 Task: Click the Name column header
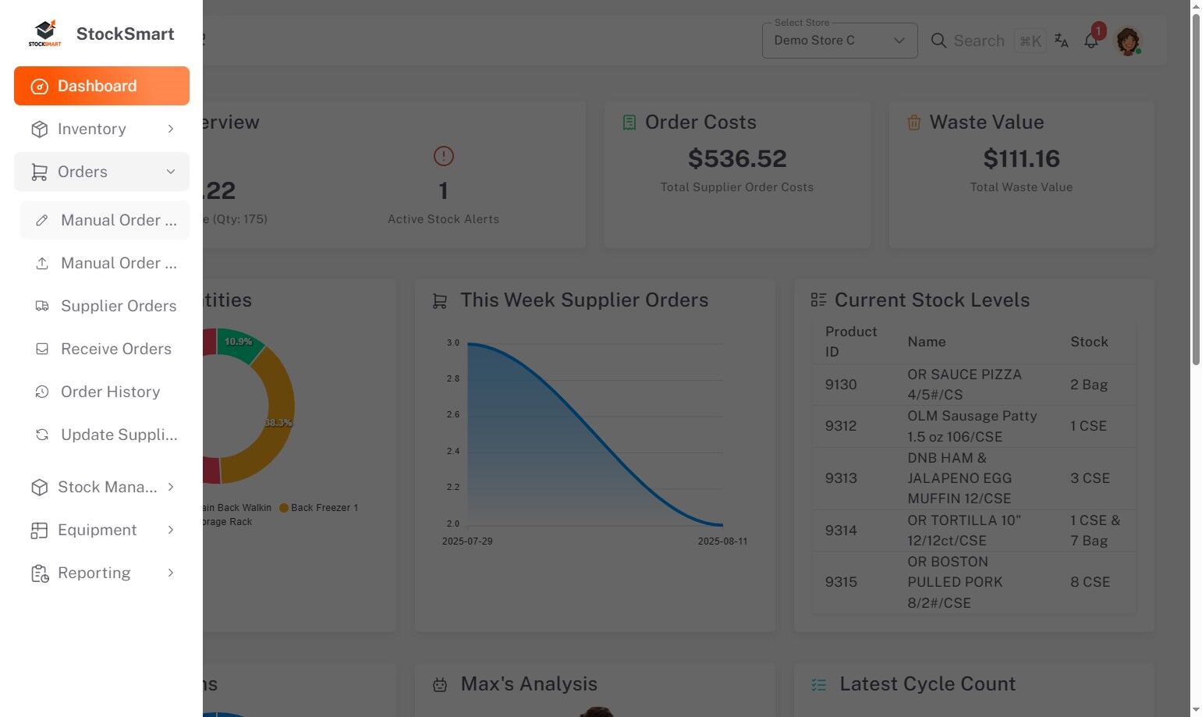click(927, 342)
